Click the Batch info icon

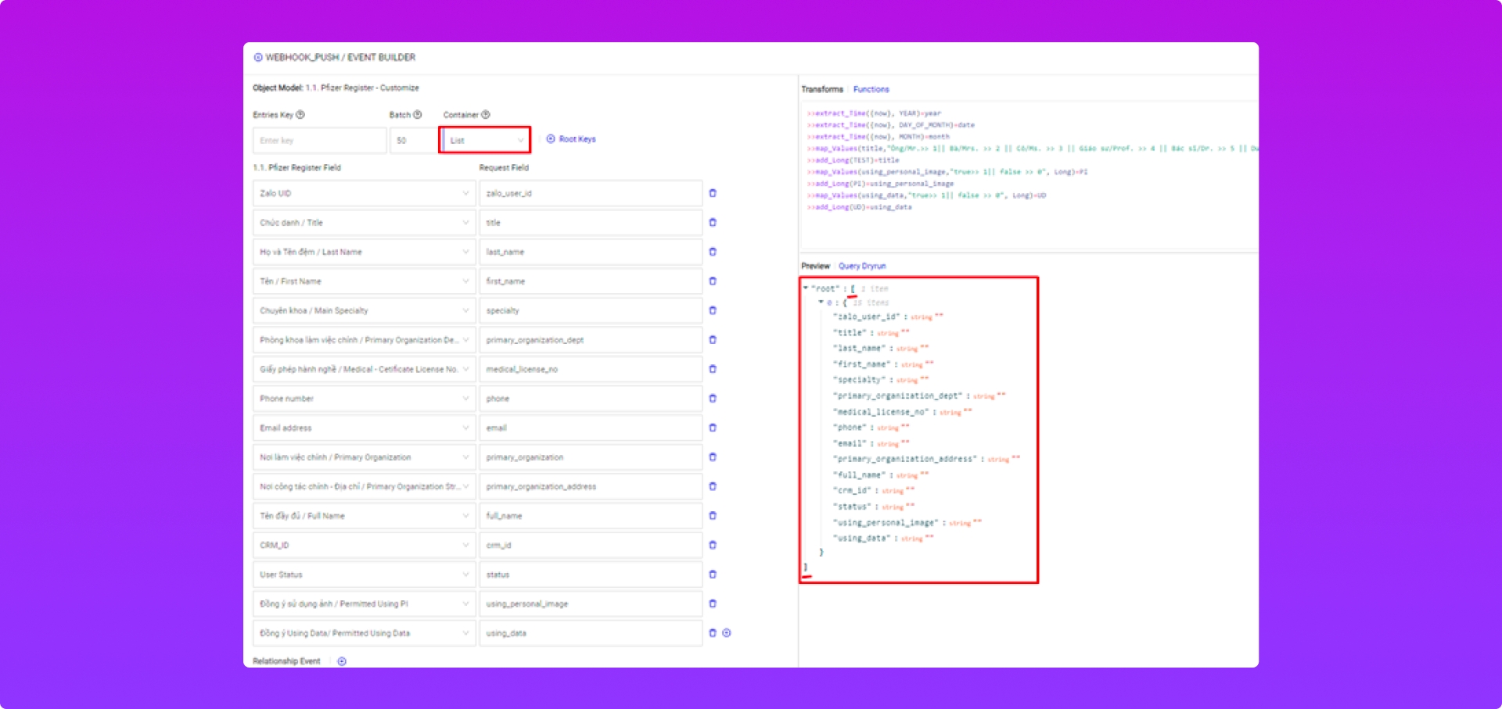[418, 115]
